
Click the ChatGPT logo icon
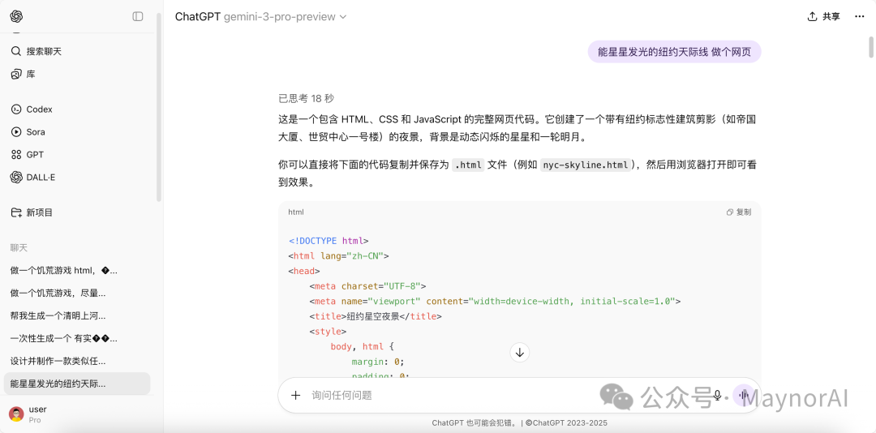coord(16,17)
